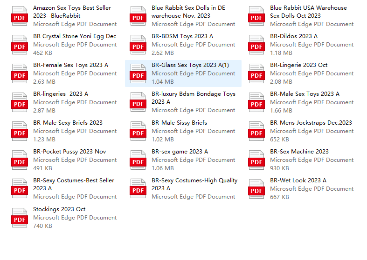The image size is (367, 260).
Task: Select PDF icon of BR-luxury Bdsm Bondage Toys
Action: (138, 102)
